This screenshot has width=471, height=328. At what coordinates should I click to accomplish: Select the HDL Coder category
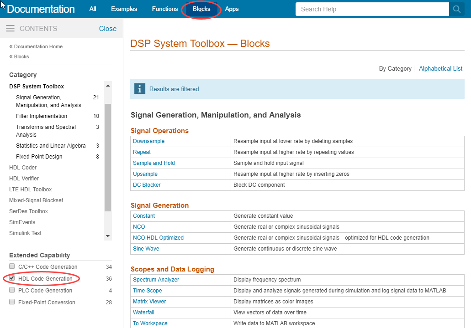(23, 168)
